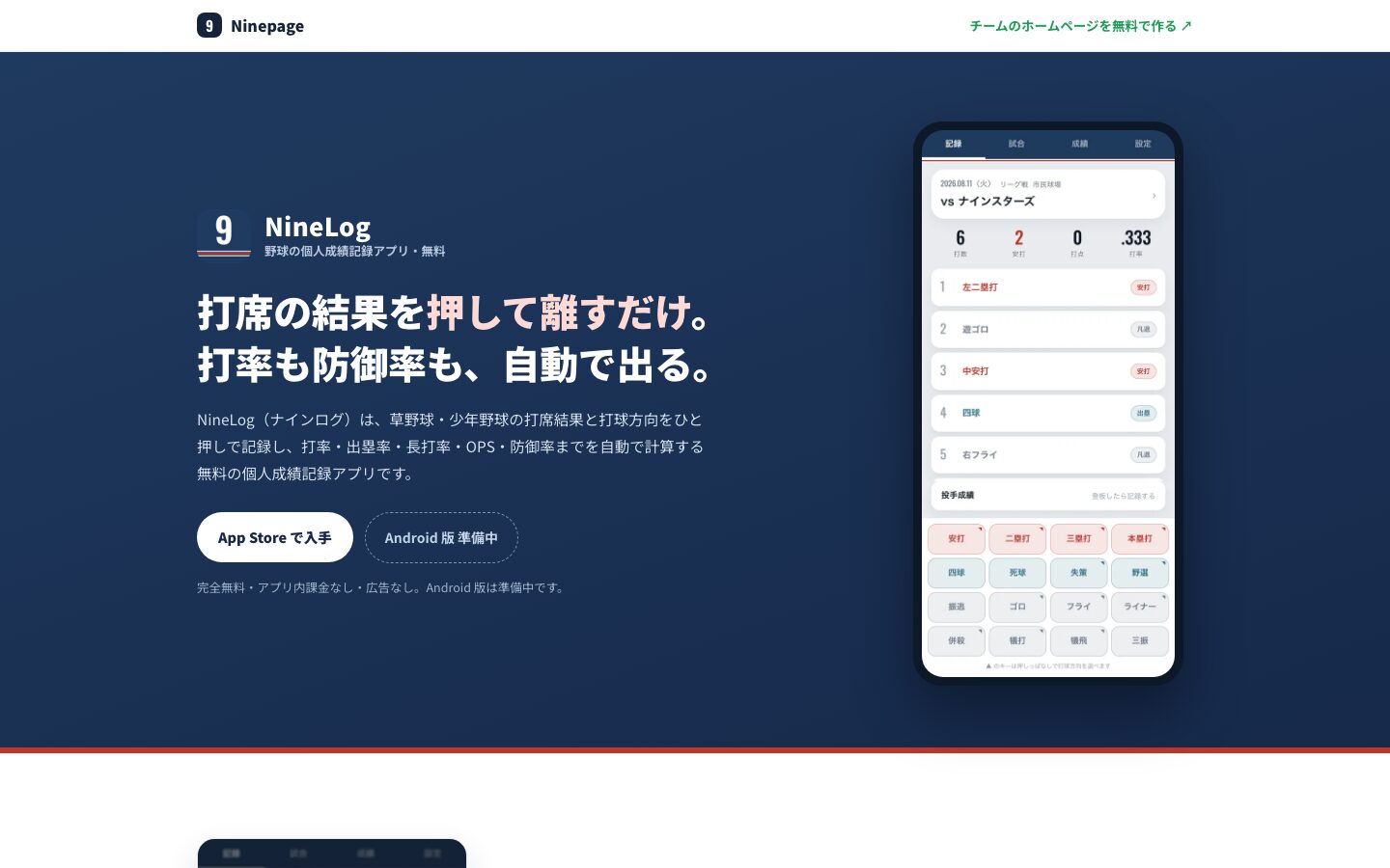This screenshot has width=1390, height=868.
Task: Tap the フライ key
Action: [x=1078, y=607]
